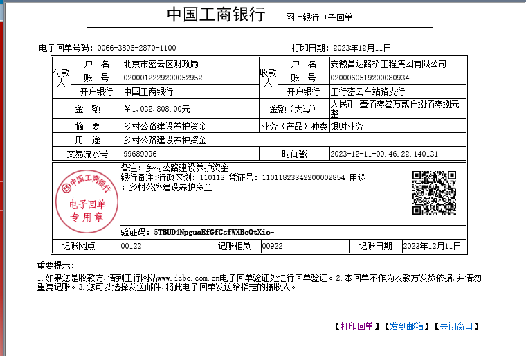Click the 打印回单 link
526x356 pixels.
[356, 326]
